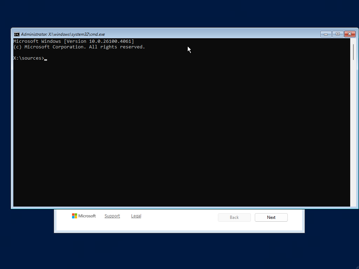Click empty black area of console
The width and height of the screenshot is (359, 269).
click(181, 133)
